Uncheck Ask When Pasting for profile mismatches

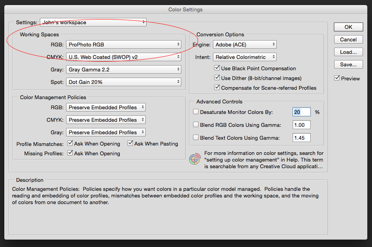(x=130, y=143)
